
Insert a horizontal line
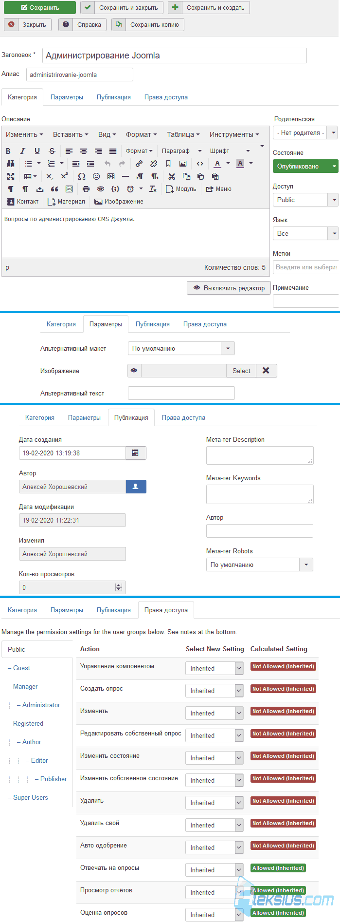click(125, 176)
